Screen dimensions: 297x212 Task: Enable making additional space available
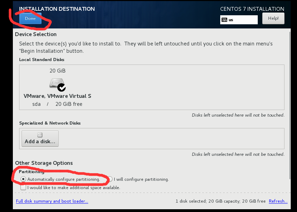click(23, 187)
